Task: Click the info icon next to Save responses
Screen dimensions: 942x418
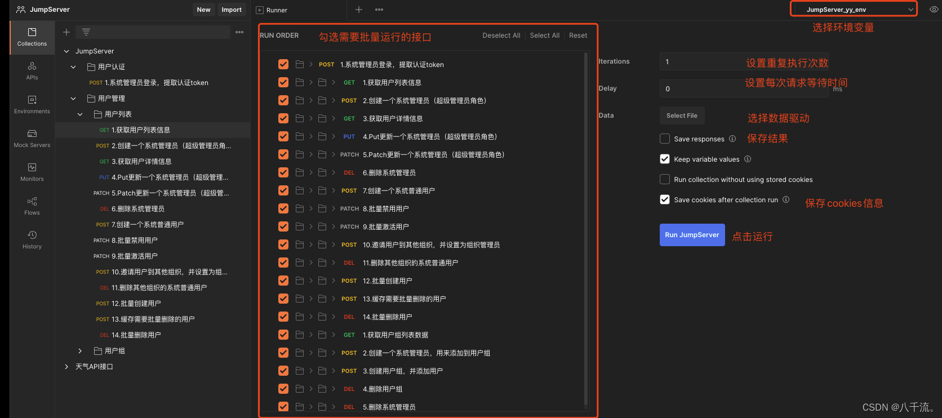Action: 732,139
